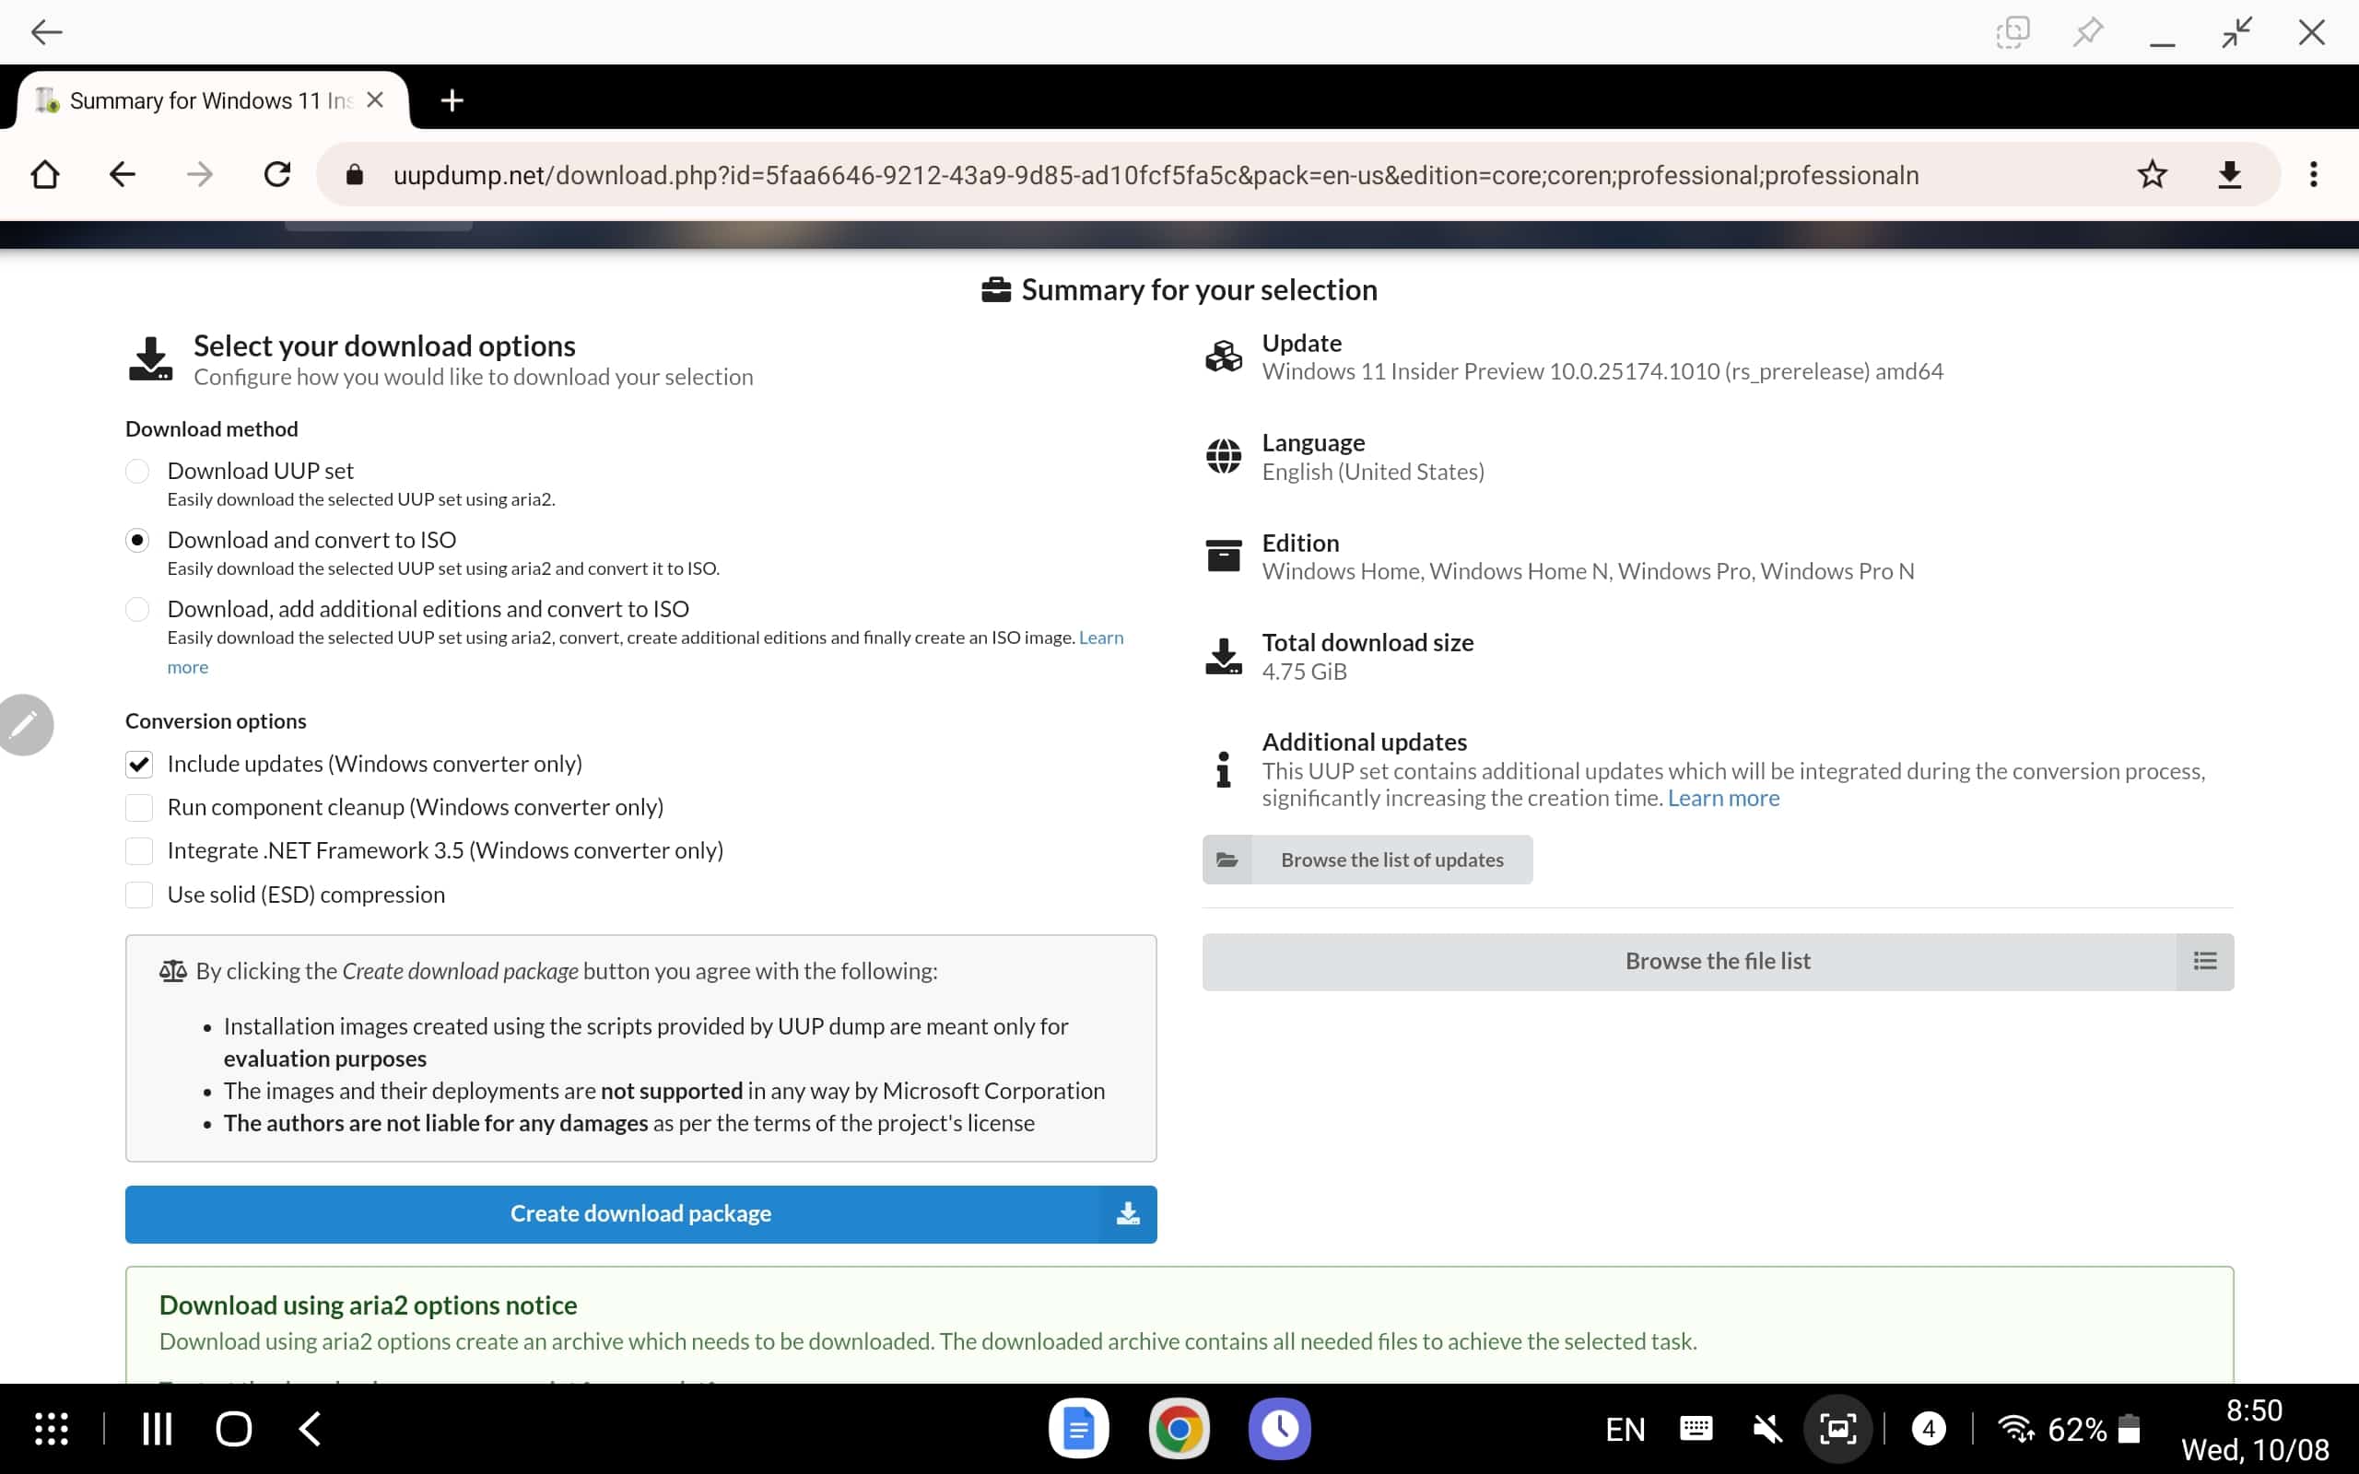Click Create download package button
This screenshot has width=2359, height=1474.
point(640,1213)
